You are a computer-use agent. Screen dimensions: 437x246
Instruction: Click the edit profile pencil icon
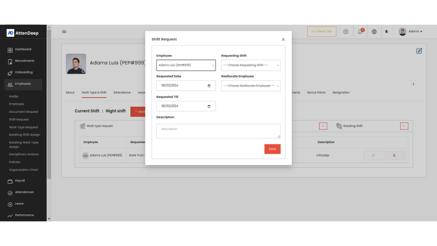pyautogui.click(x=419, y=51)
